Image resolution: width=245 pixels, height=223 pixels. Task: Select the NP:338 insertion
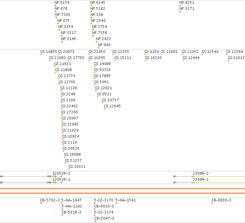(97, 15)
